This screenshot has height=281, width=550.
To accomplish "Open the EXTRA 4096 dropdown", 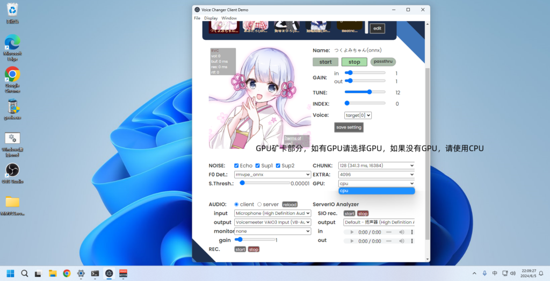I will pyautogui.click(x=377, y=175).
